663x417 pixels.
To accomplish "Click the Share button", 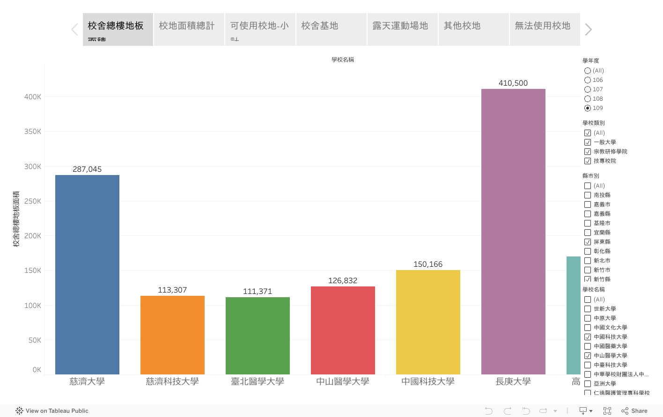I will coord(634,411).
